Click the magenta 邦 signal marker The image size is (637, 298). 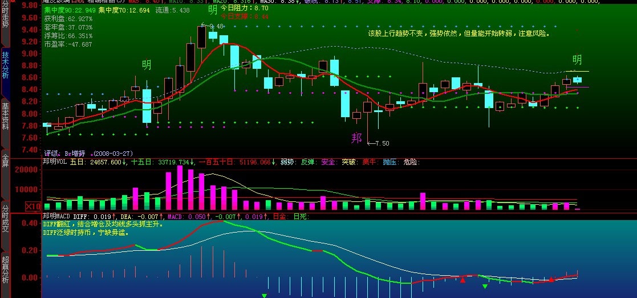point(356,138)
